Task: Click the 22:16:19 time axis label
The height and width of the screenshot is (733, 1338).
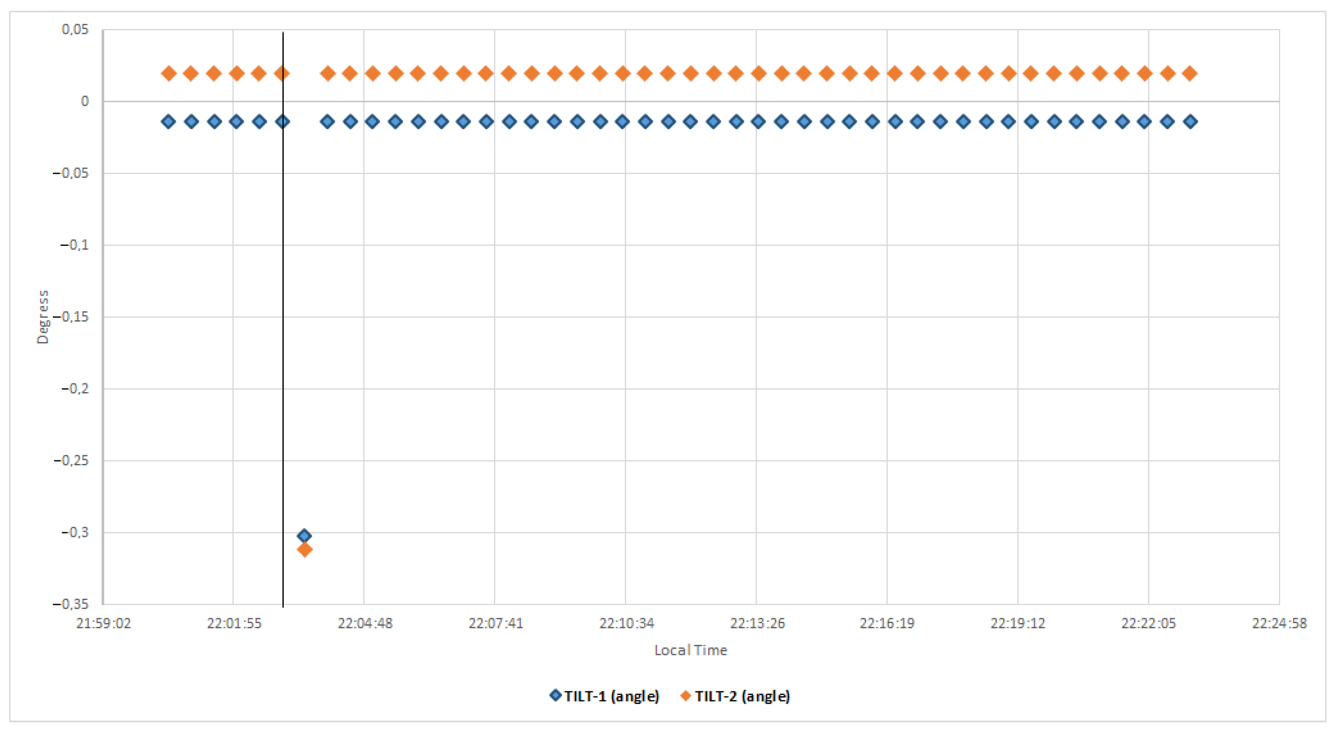Action: point(887,623)
